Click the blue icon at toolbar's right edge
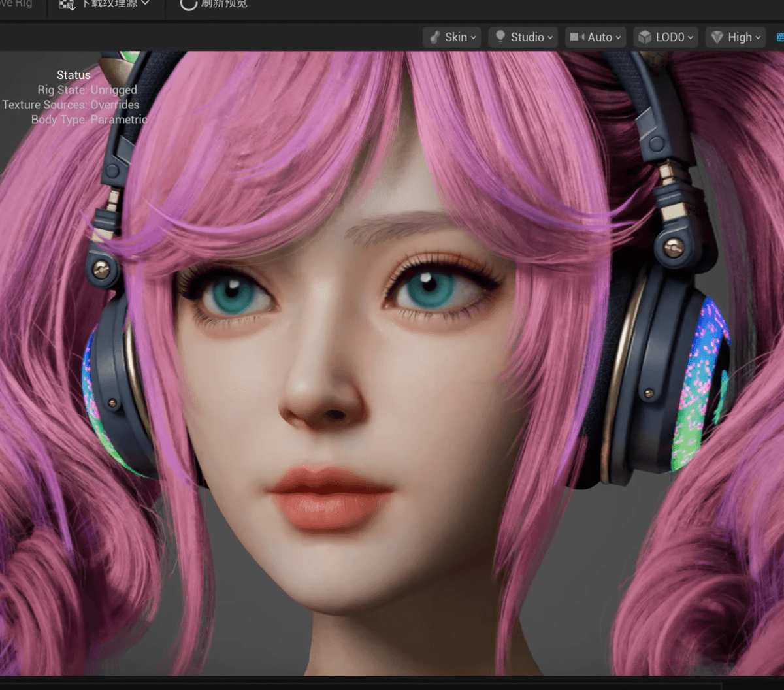This screenshot has height=690, width=784. point(779,37)
